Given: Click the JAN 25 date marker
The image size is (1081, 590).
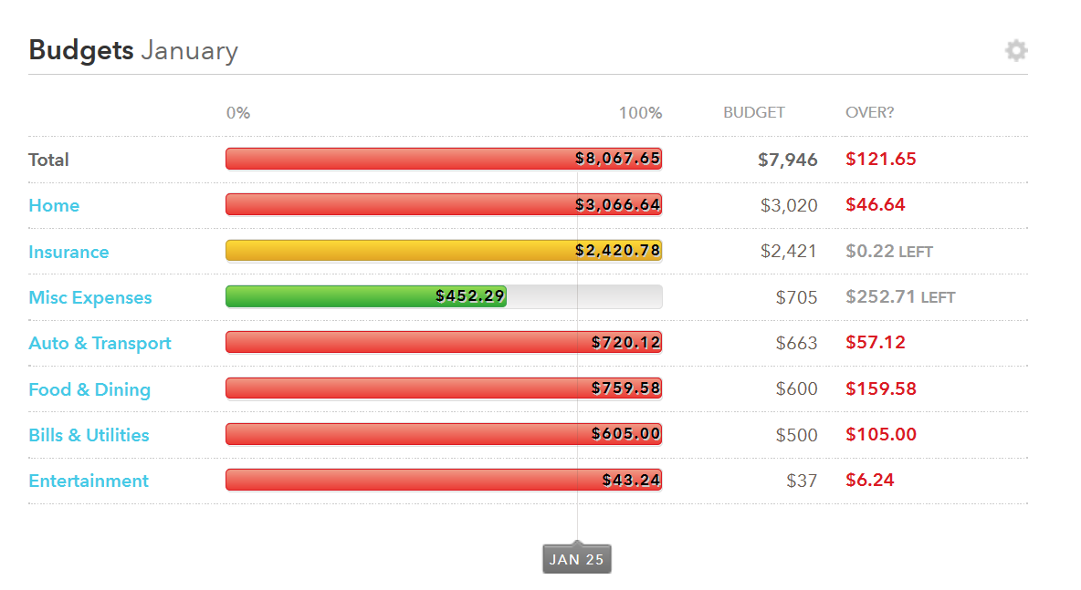Looking at the screenshot, I should (576, 558).
